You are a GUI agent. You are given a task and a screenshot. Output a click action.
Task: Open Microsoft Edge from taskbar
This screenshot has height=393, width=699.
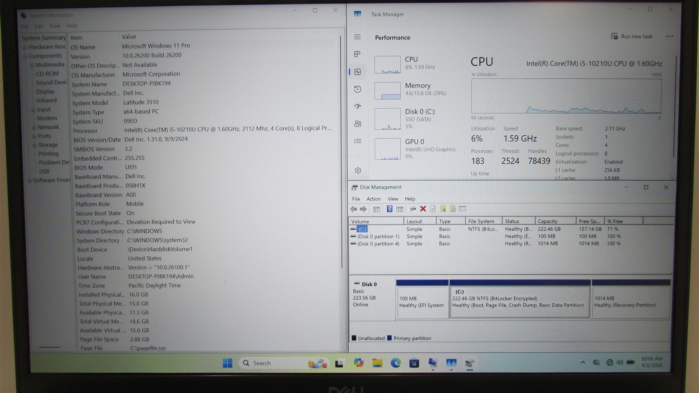click(x=396, y=363)
